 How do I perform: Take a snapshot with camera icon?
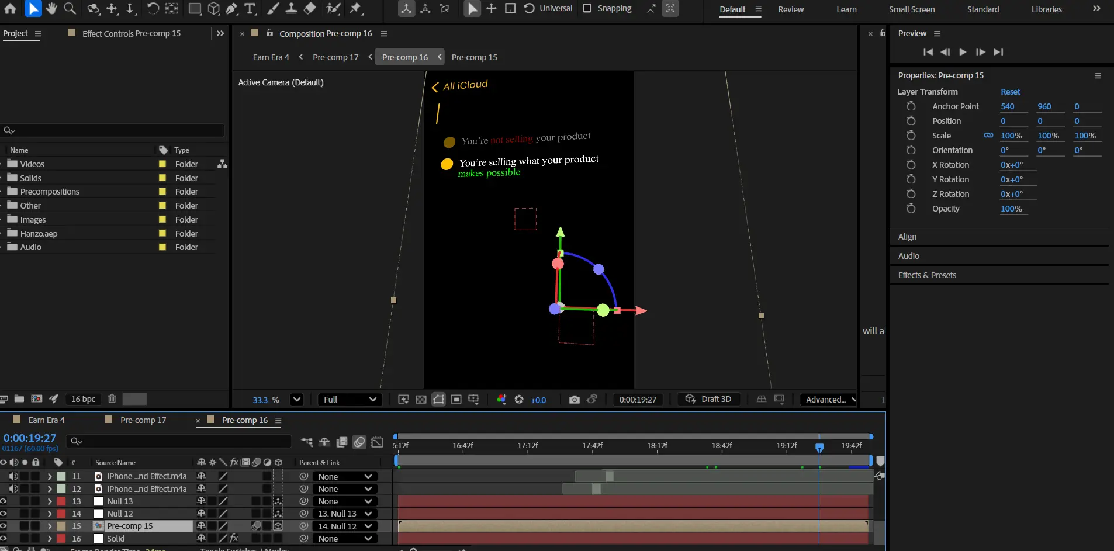coord(574,400)
